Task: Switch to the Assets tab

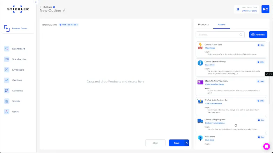Action: click(221, 24)
